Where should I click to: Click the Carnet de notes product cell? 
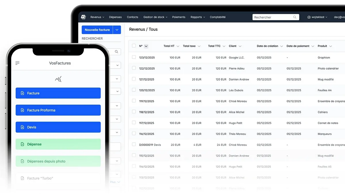pos(328,123)
